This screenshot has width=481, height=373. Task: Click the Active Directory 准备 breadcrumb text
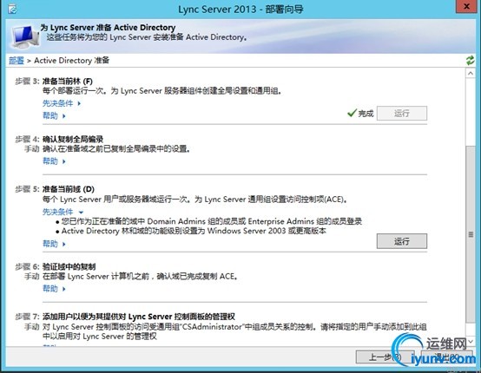coord(71,61)
